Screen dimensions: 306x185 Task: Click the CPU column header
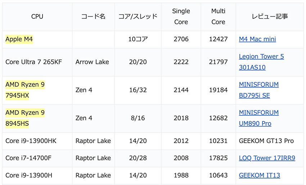[37, 17]
